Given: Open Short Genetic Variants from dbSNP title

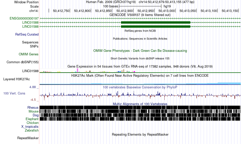Looking at the screenshot, I should pos(140,58).
